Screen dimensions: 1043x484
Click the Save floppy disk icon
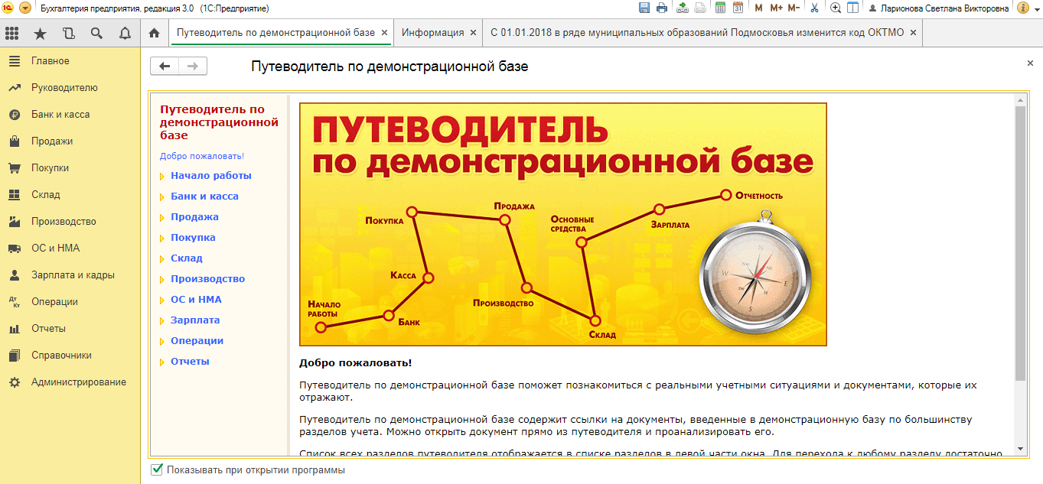point(644,8)
